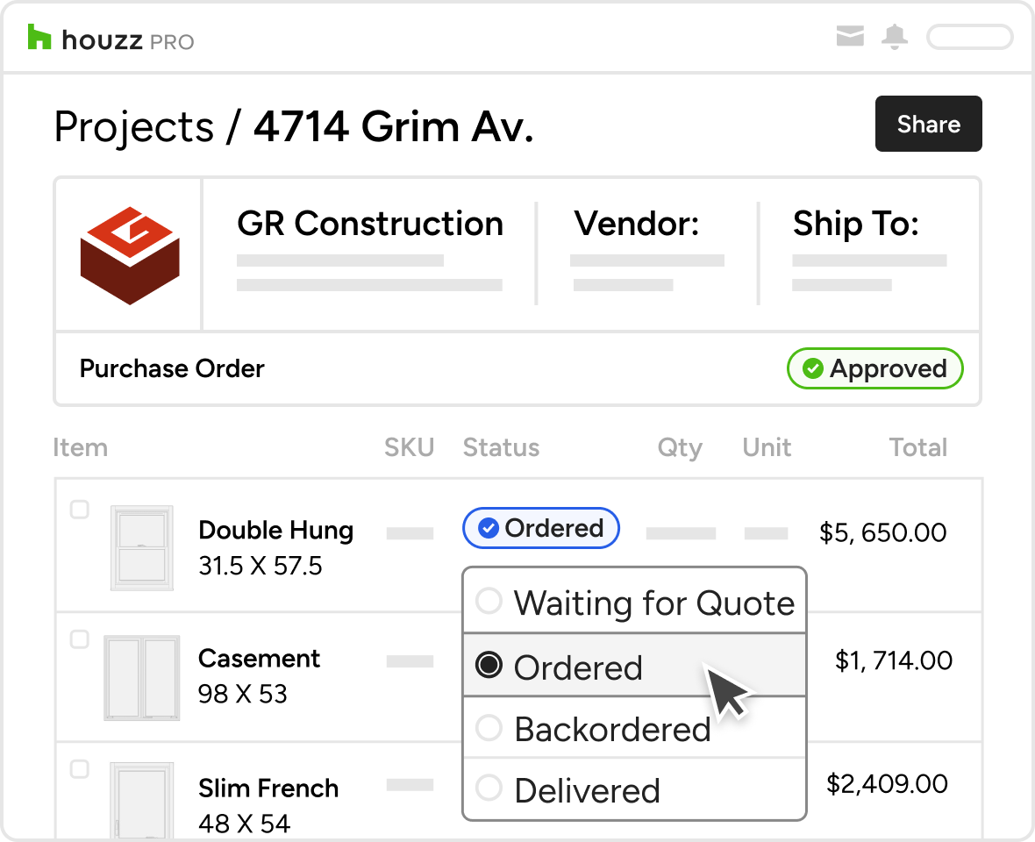Click the Houzz Pro logo icon
Image resolution: width=1035 pixels, height=842 pixels.
pyautogui.click(x=39, y=38)
